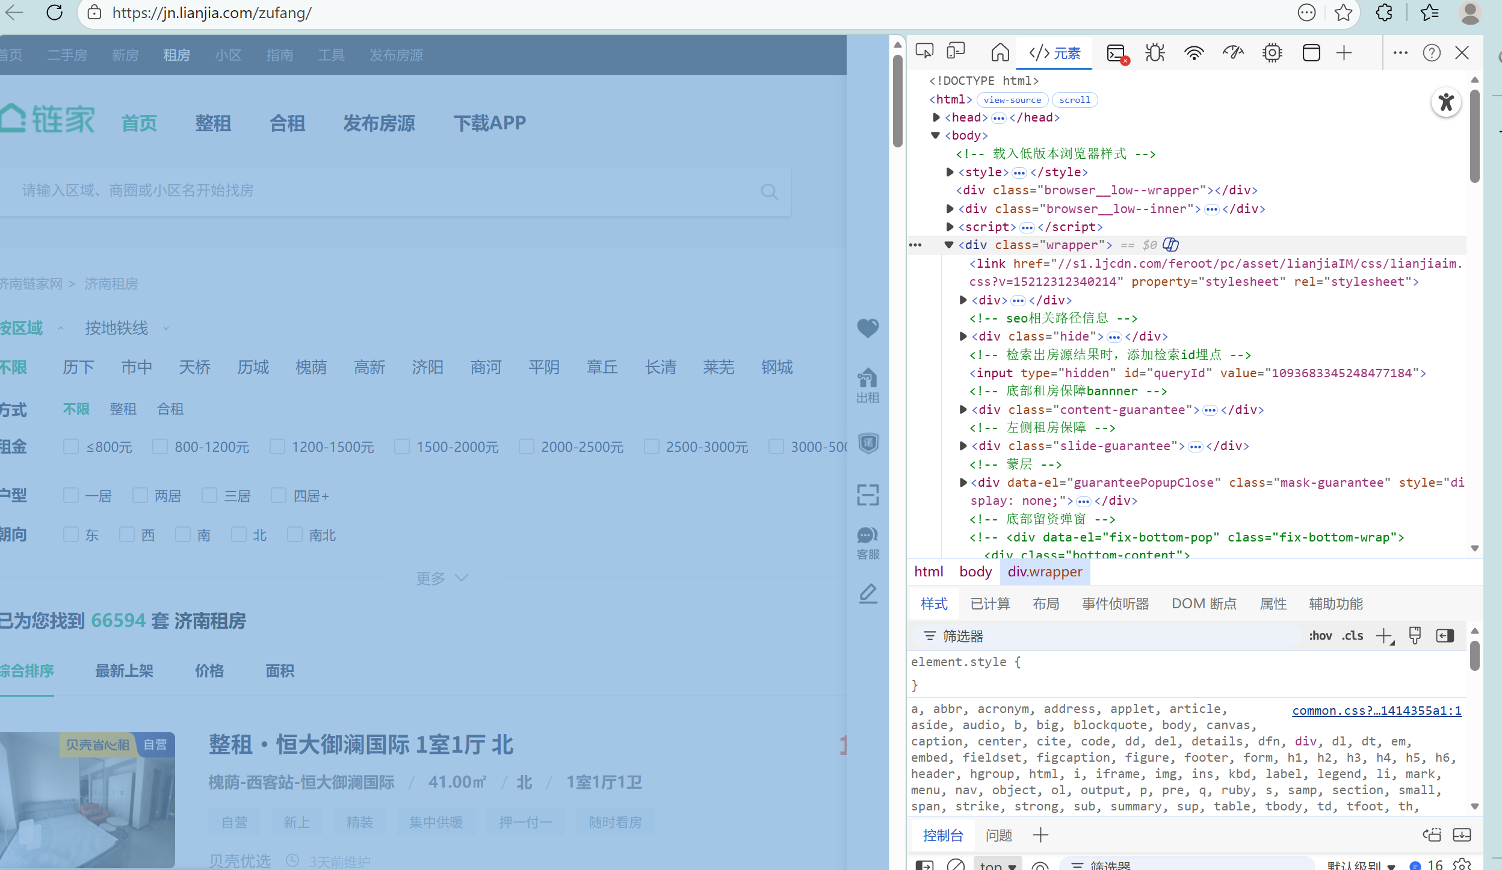
Task: Click the inspect element picker icon
Action: [924, 52]
